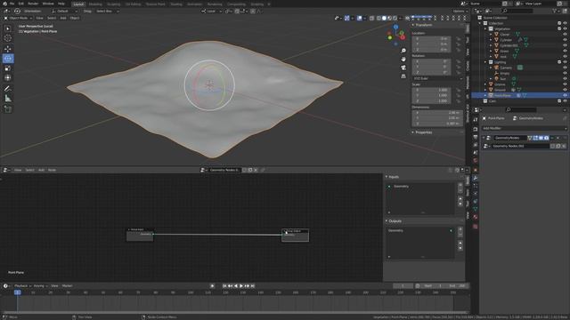This screenshot has width=570, height=320.
Task: Click the blue Z axis on navigation gizmo
Action: pos(395,27)
